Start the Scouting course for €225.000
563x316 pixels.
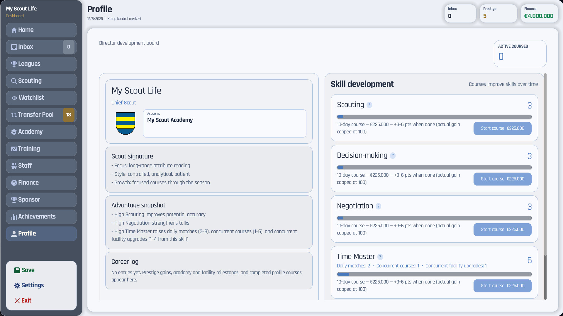(x=502, y=128)
